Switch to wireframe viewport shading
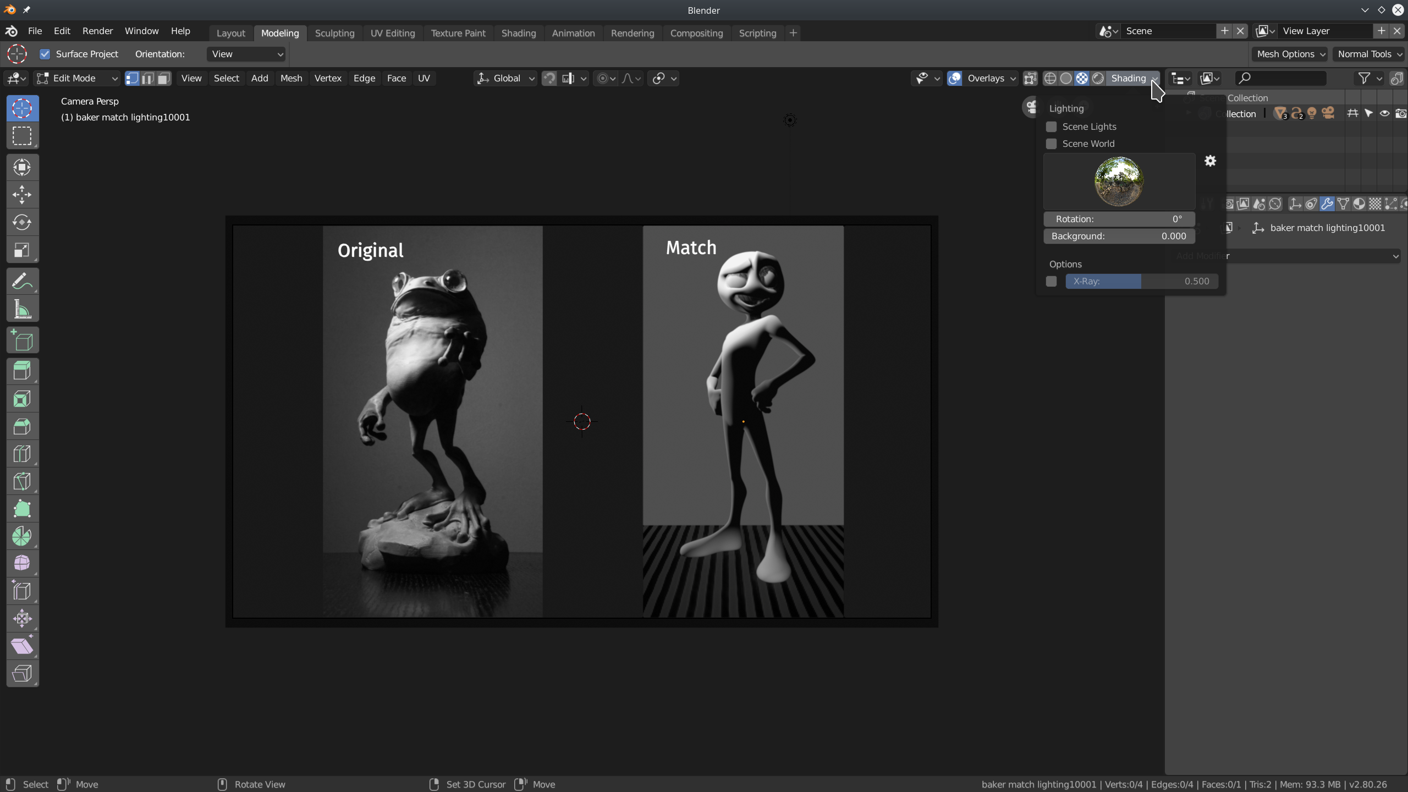The width and height of the screenshot is (1408, 792). 1050,78
